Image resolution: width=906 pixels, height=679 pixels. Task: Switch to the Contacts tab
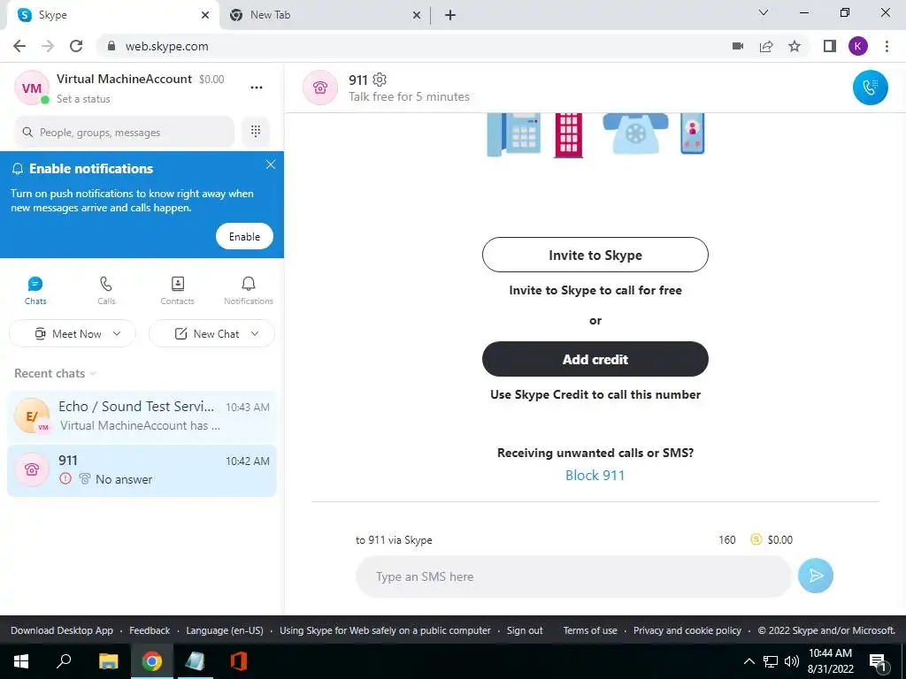[x=177, y=290]
